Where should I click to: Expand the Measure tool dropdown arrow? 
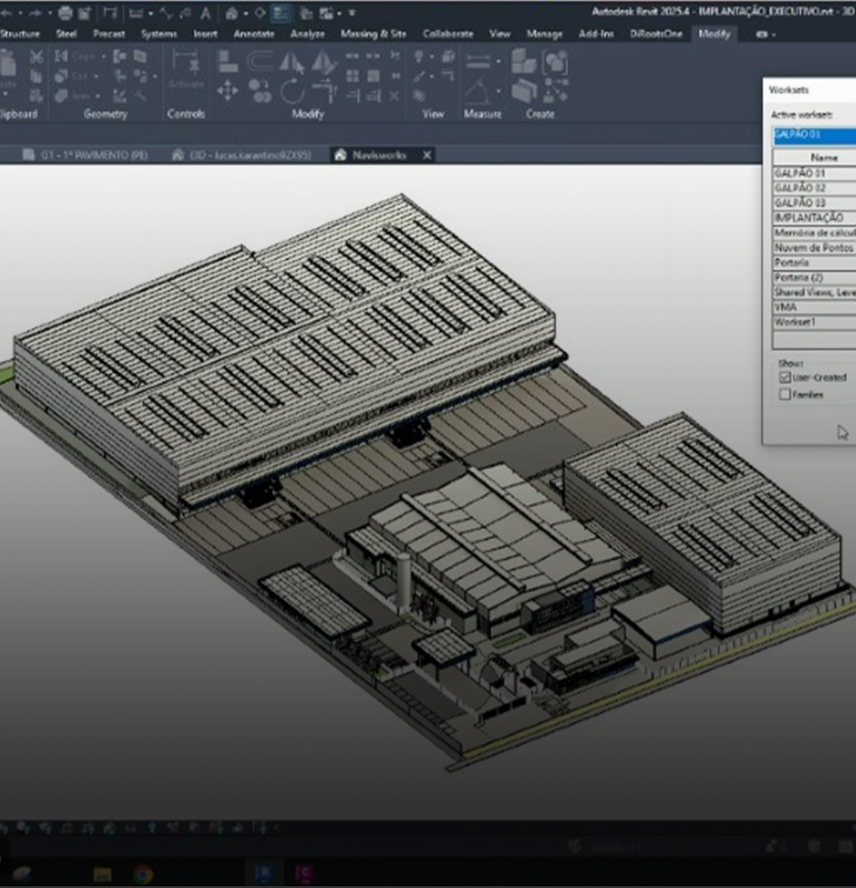click(x=497, y=62)
